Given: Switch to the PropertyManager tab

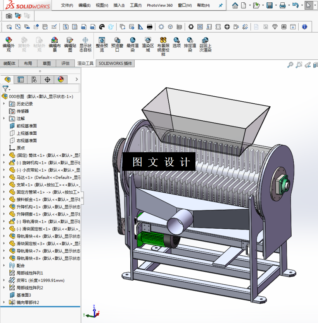Looking at the screenshot, I should click(21, 79).
